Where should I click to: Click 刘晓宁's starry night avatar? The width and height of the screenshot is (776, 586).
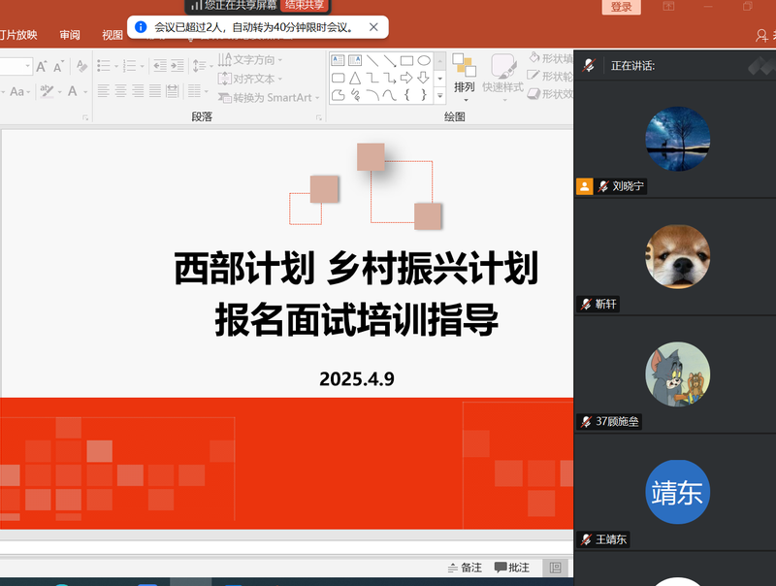click(677, 139)
